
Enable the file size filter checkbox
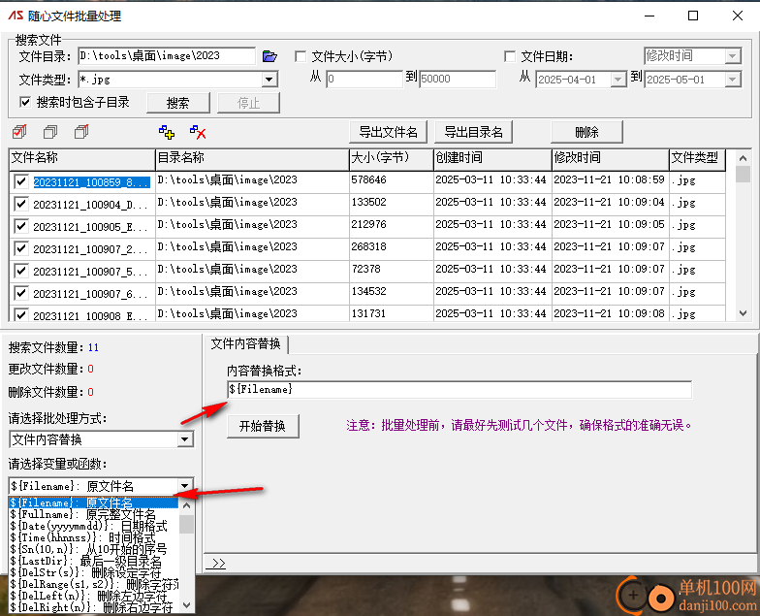[301, 56]
